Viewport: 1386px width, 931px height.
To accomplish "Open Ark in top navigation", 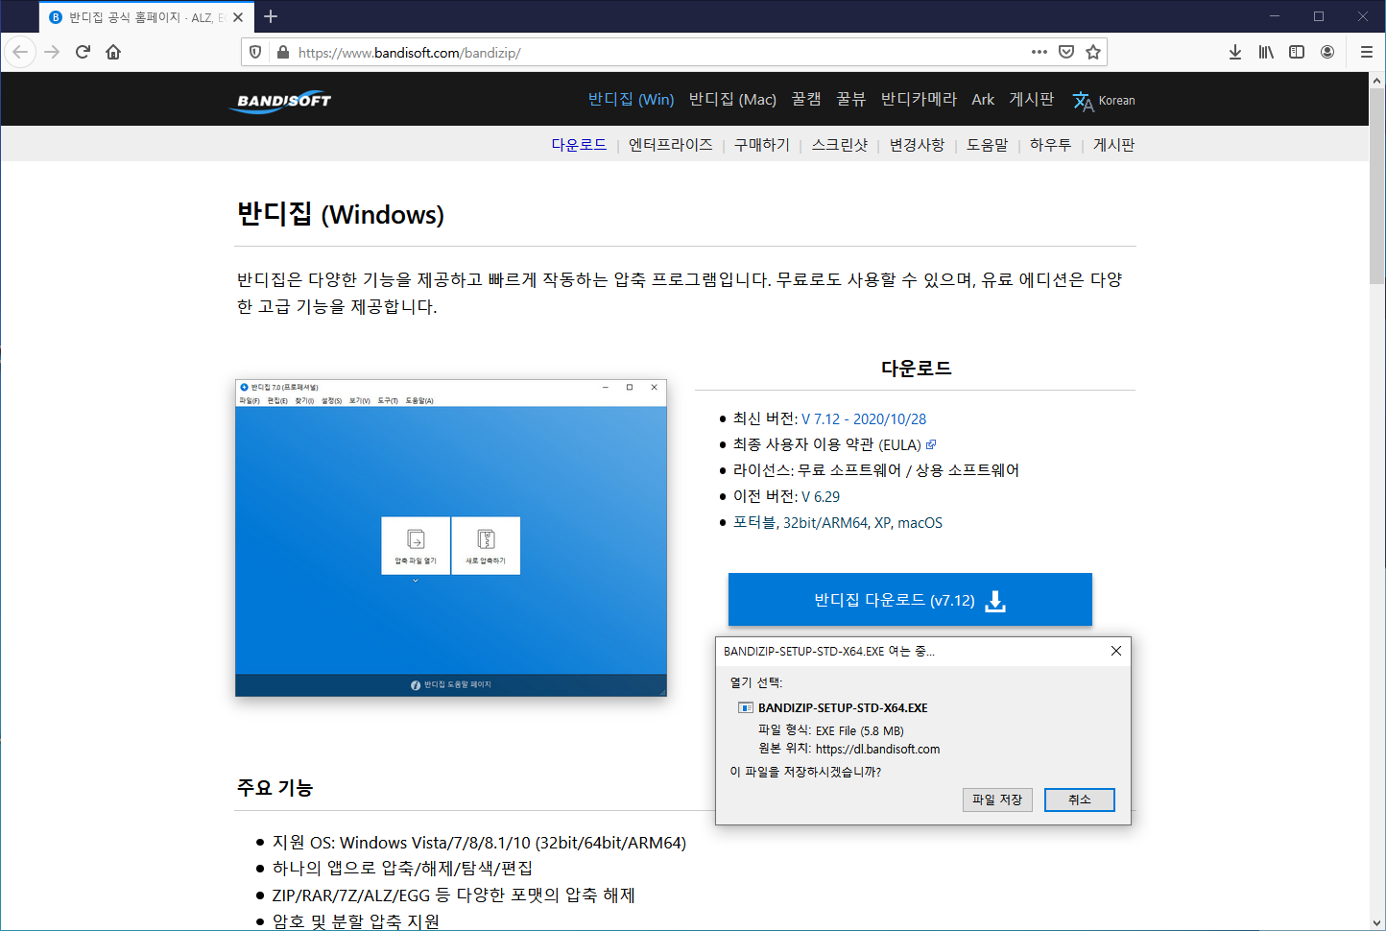I will pyautogui.click(x=983, y=99).
